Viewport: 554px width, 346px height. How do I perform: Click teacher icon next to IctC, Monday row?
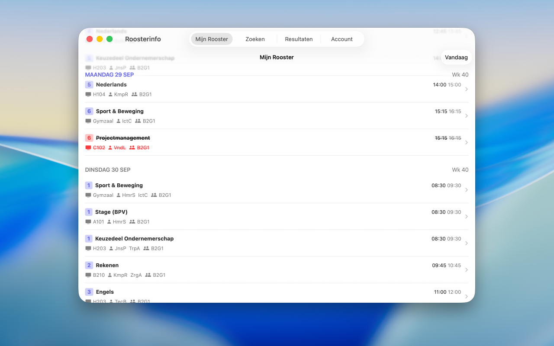click(119, 121)
